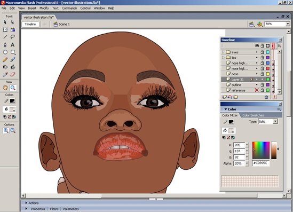Toggle outline mode on nose layer (yellow square)
The image size is (293, 212).
268,74
